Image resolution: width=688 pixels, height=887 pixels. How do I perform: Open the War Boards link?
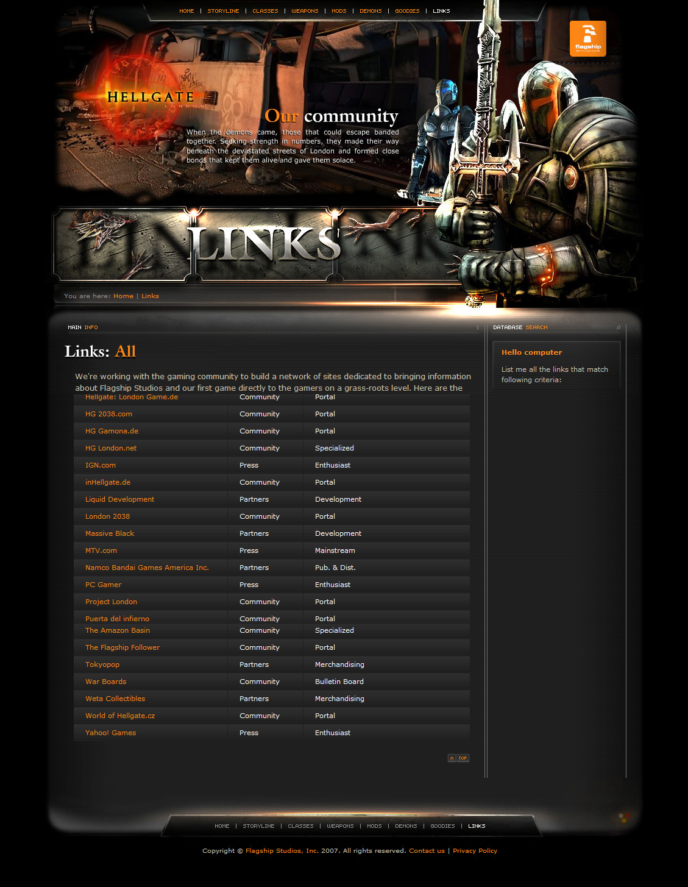click(106, 682)
